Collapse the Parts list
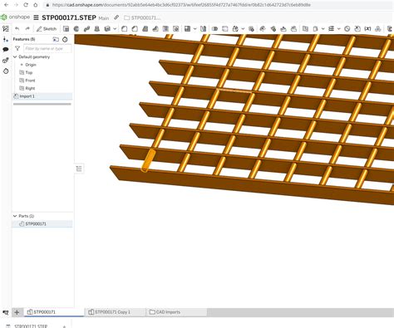The width and height of the screenshot is (394, 328). click(15, 216)
